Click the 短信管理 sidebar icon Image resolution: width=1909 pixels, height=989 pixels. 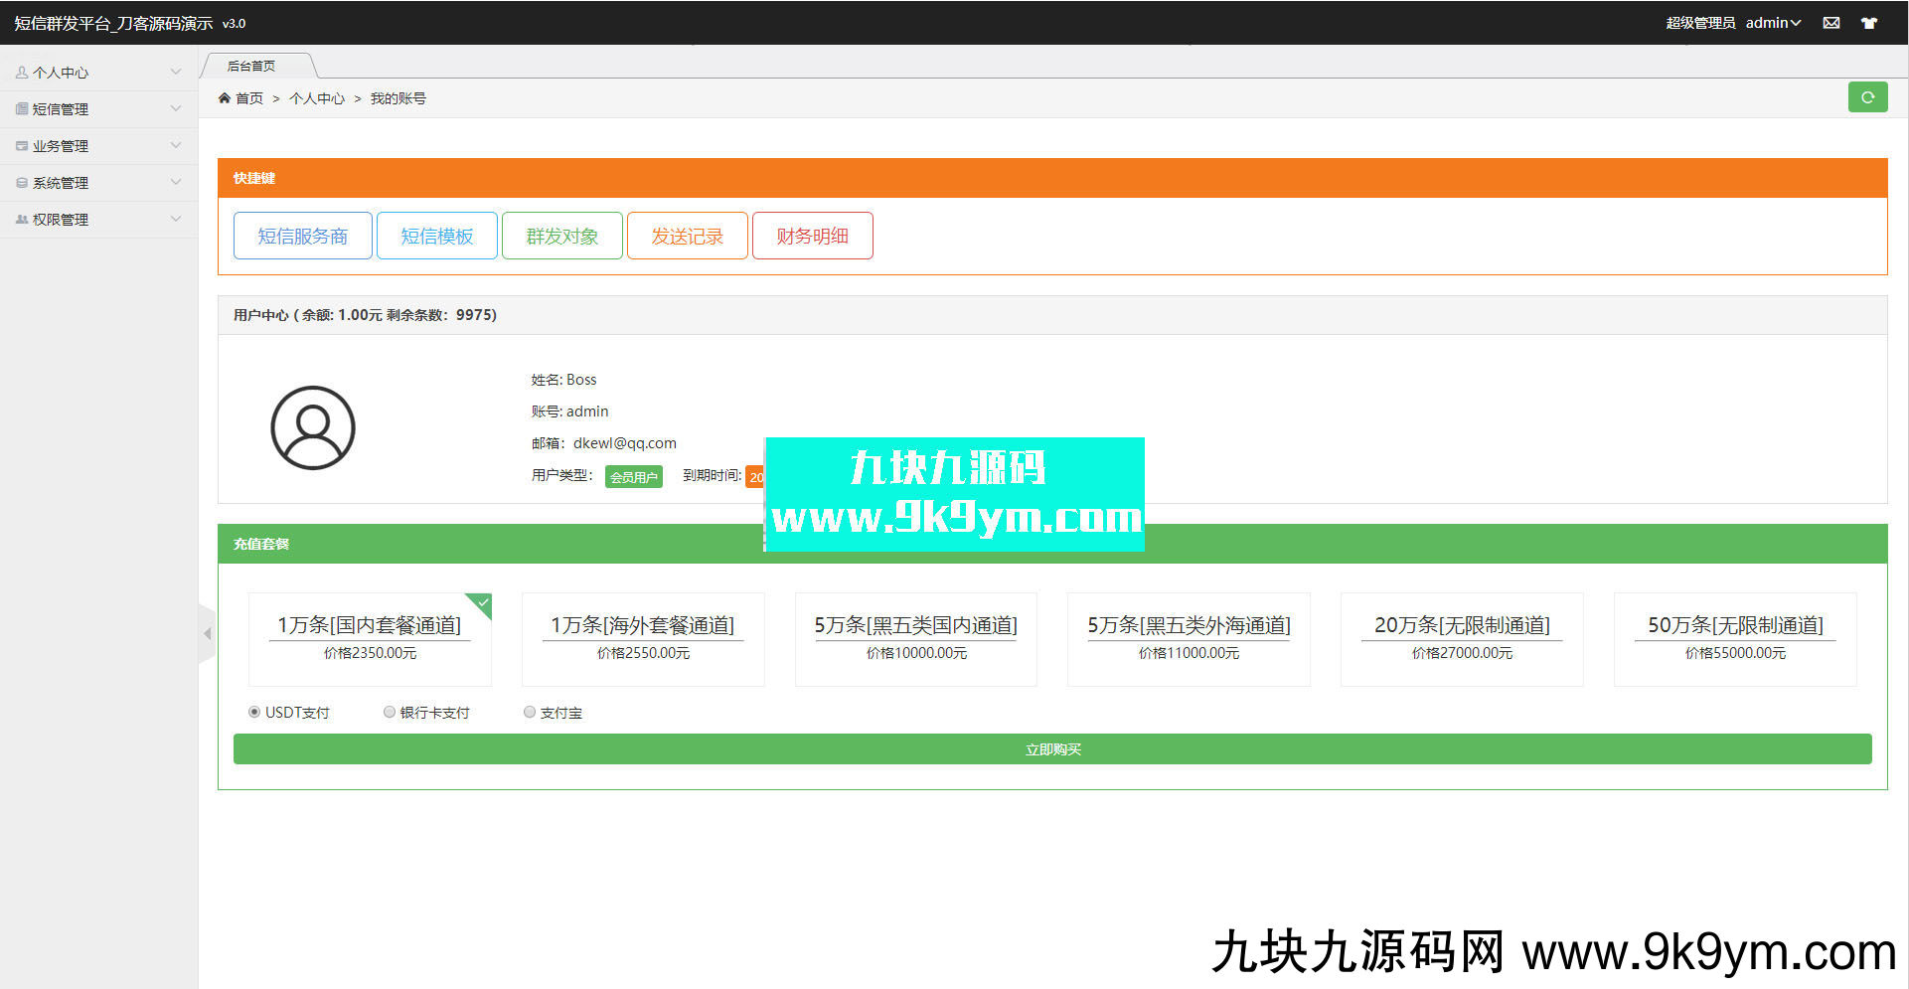point(22,109)
